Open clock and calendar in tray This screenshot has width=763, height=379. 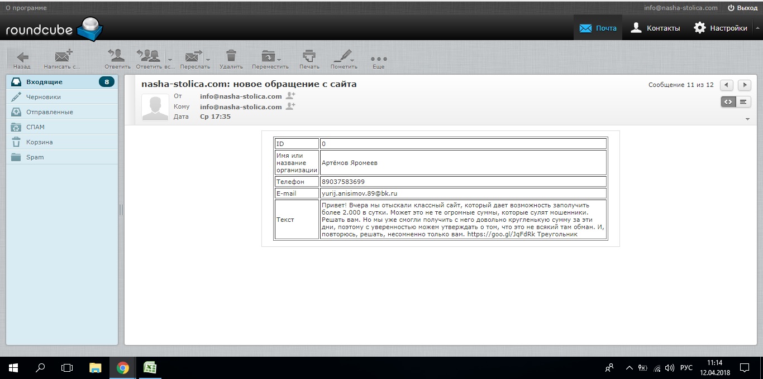click(714, 368)
